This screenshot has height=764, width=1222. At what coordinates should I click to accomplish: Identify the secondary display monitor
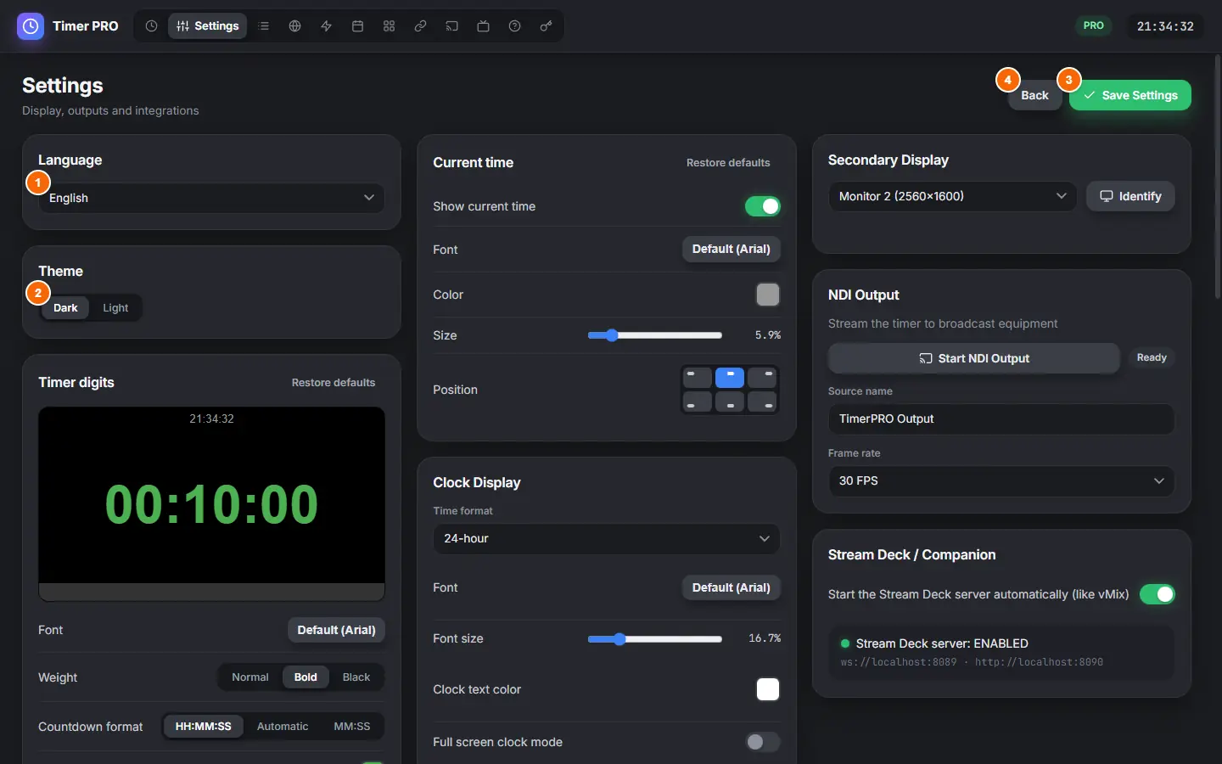click(1130, 196)
